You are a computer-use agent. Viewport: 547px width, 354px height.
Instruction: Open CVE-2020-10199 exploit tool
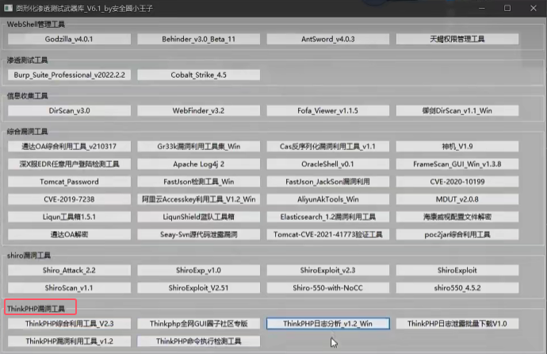(x=457, y=182)
